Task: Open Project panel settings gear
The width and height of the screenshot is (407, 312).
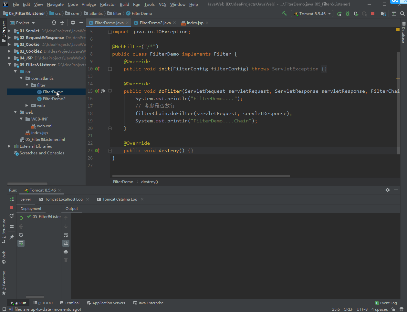Action: click(73, 23)
